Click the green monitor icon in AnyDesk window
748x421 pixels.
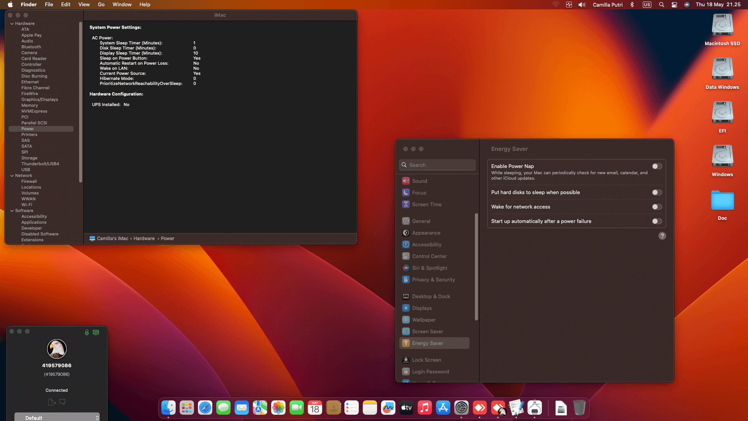coord(96,332)
